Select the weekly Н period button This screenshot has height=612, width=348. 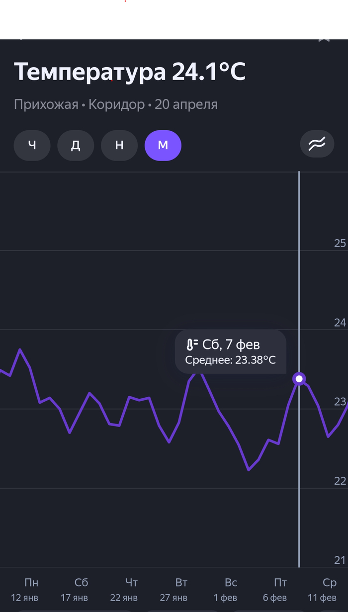coord(119,146)
